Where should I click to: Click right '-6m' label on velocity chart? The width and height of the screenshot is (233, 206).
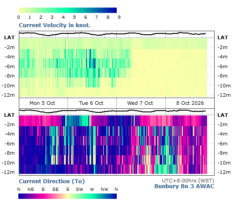(223, 66)
